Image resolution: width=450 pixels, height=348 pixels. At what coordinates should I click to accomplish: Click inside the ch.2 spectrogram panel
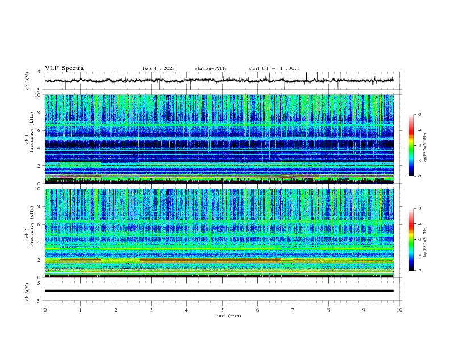click(x=219, y=233)
